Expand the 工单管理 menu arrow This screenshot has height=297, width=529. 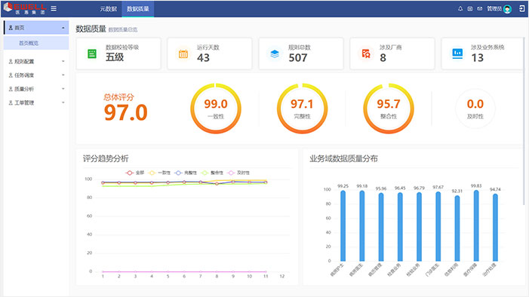(63, 103)
